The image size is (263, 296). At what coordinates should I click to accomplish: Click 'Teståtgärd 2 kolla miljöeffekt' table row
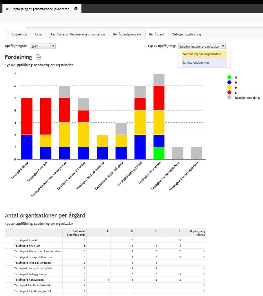105,291
